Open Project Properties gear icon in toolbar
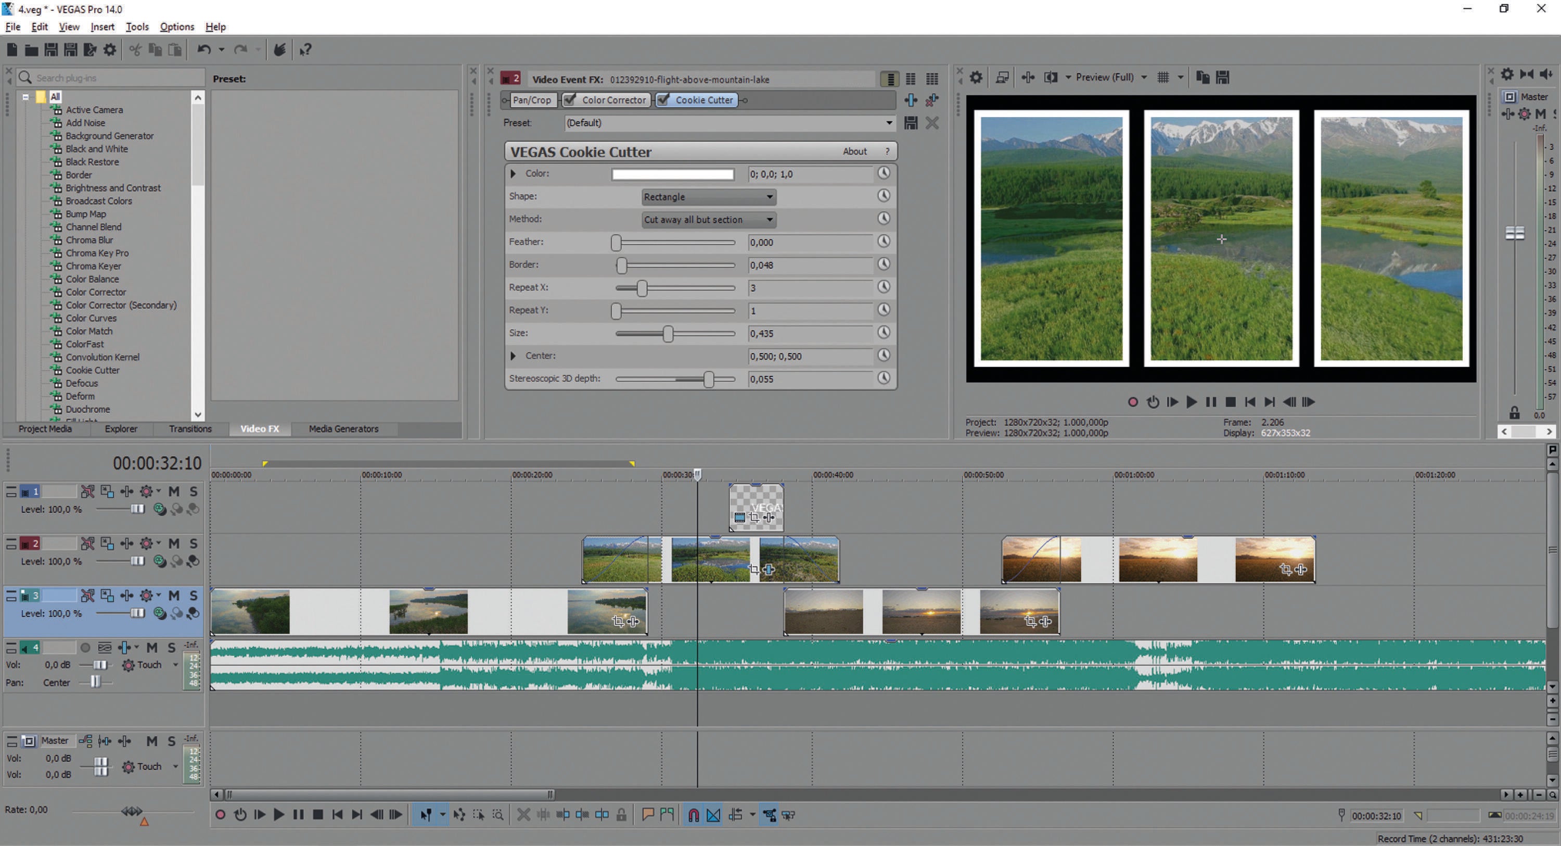The width and height of the screenshot is (1561, 846). [110, 50]
